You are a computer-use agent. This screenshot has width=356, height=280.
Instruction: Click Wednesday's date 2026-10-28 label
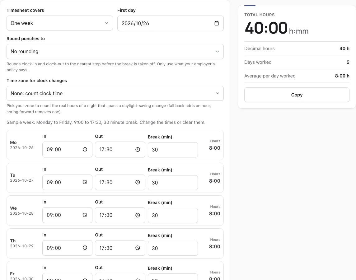pos(22,213)
